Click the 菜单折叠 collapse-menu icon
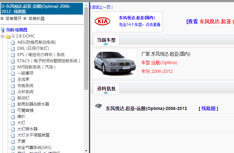The width and height of the screenshot is (234, 153). click(x=25, y=19)
